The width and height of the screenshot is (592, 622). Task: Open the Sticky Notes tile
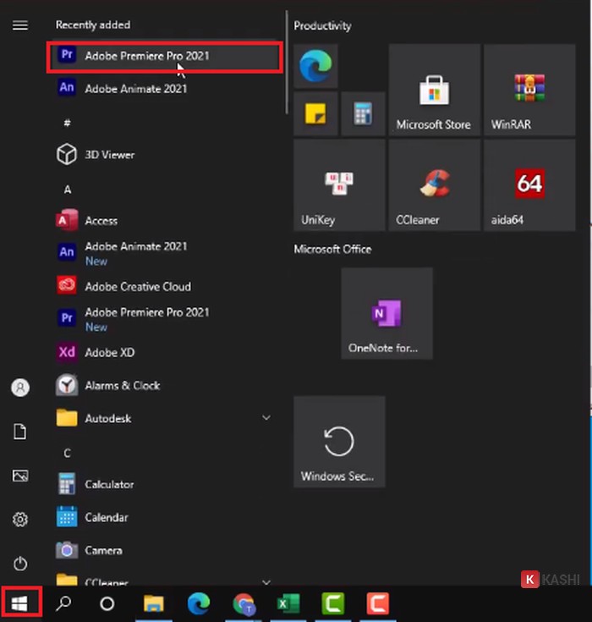[x=315, y=114]
